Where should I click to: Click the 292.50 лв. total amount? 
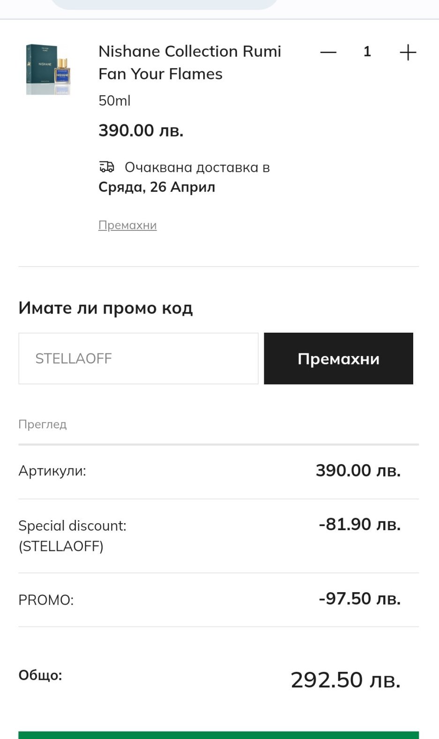point(345,680)
